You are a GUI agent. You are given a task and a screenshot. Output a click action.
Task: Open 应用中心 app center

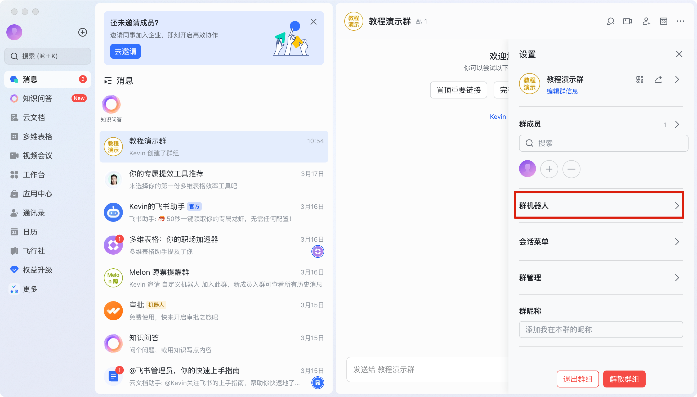47,194
